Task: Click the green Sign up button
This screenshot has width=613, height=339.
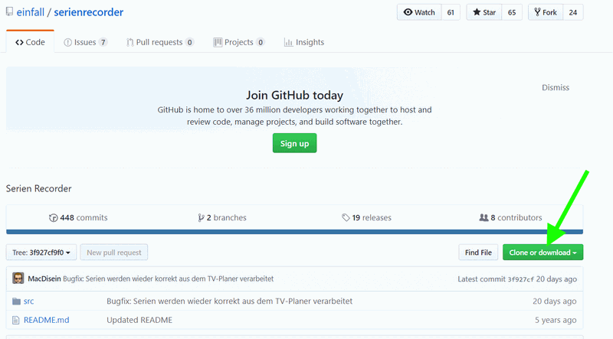Action: click(294, 143)
